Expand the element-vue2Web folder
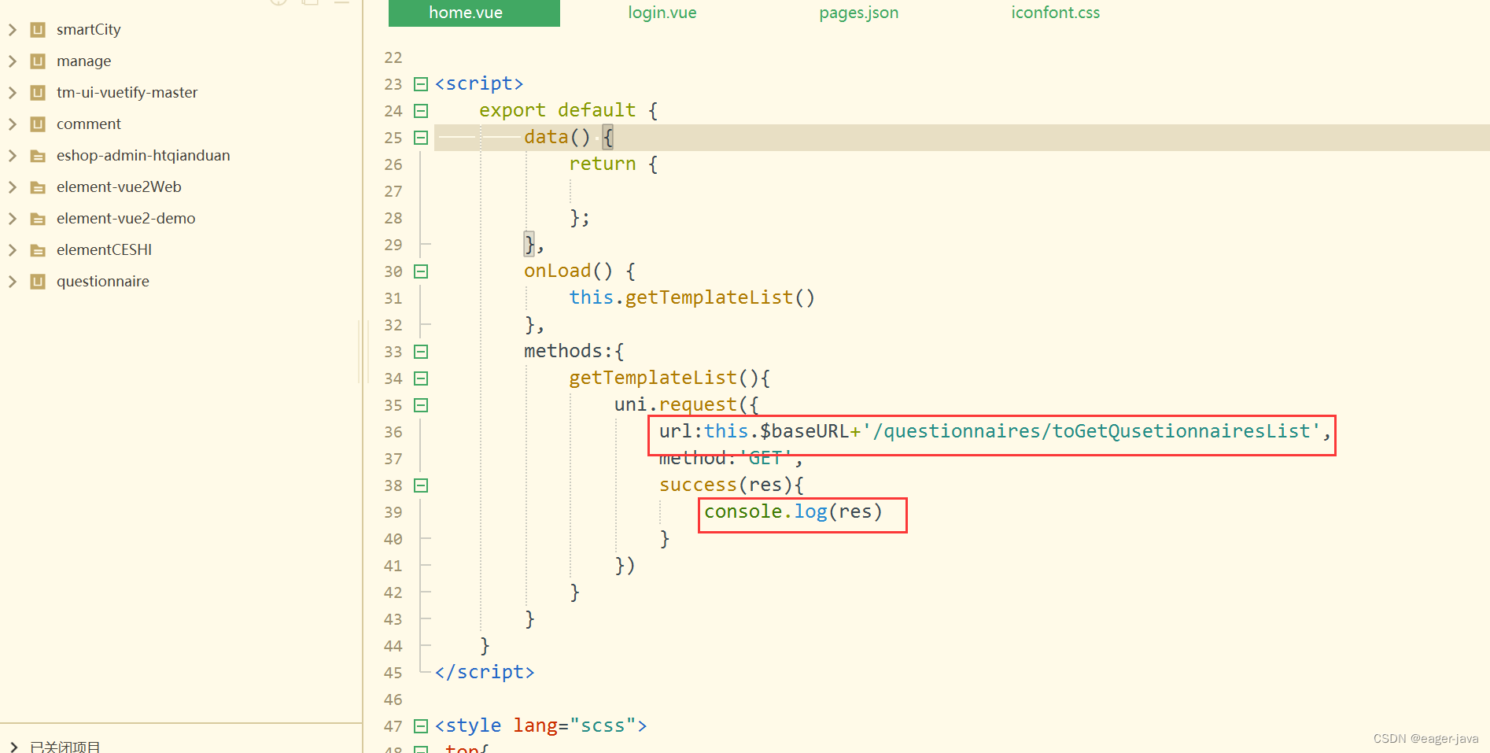 coord(13,187)
